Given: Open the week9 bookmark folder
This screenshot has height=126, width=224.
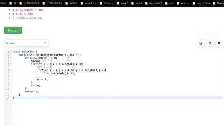Looking at the screenshot, I should click(137, 3).
